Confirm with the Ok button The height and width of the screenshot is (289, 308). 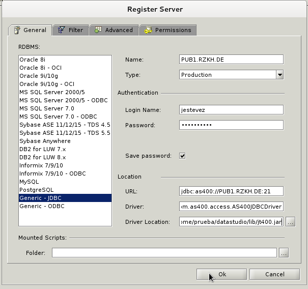point(221,274)
